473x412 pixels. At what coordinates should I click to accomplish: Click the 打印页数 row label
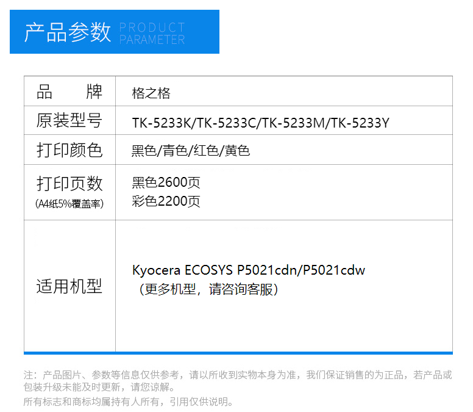[69, 183]
